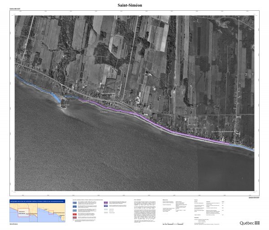Click the small peninsula on the shore
The width and height of the screenshot is (269, 230).
tap(64, 104)
